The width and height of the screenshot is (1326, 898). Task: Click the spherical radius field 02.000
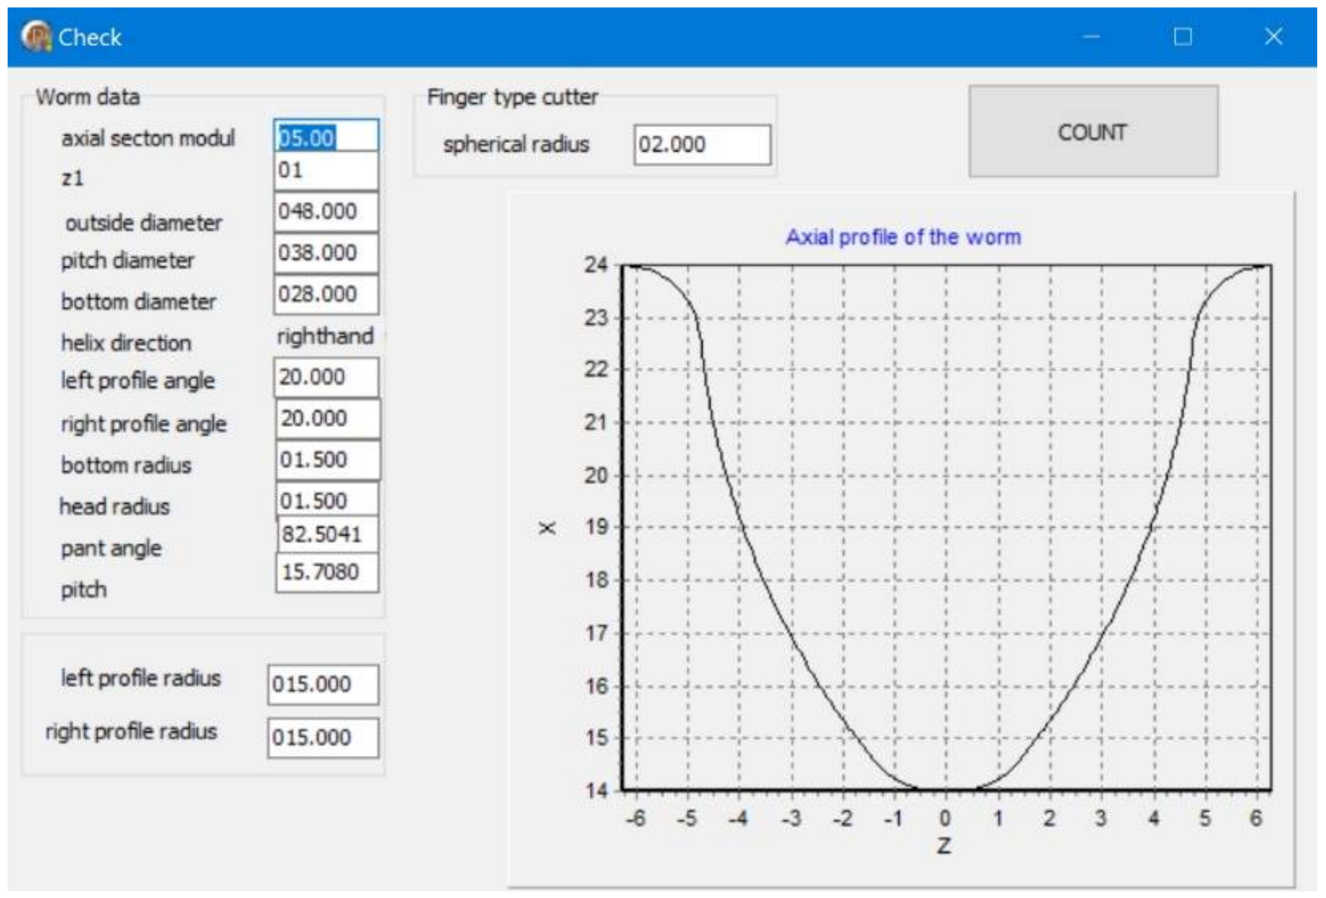(703, 145)
